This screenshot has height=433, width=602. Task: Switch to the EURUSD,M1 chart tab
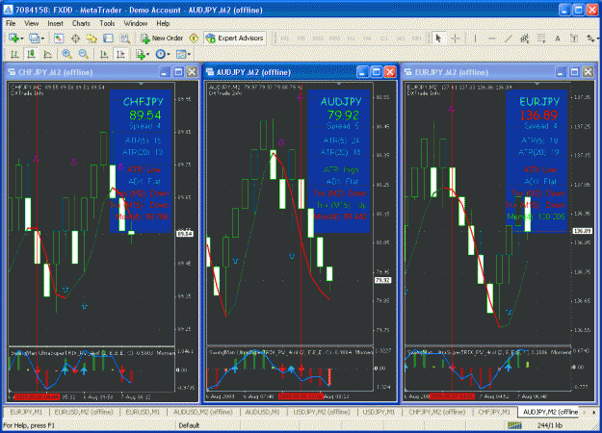tap(143, 412)
